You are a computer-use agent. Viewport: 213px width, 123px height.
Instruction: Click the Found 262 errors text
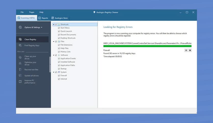coord(119,53)
